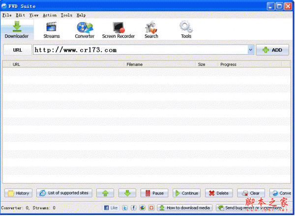
Task: Click the multicolor share icon beside Facebook
Action: [143, 208]
